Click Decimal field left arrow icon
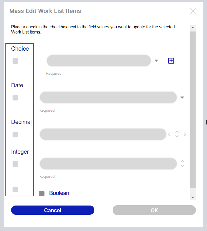 (x=169, y=134)
